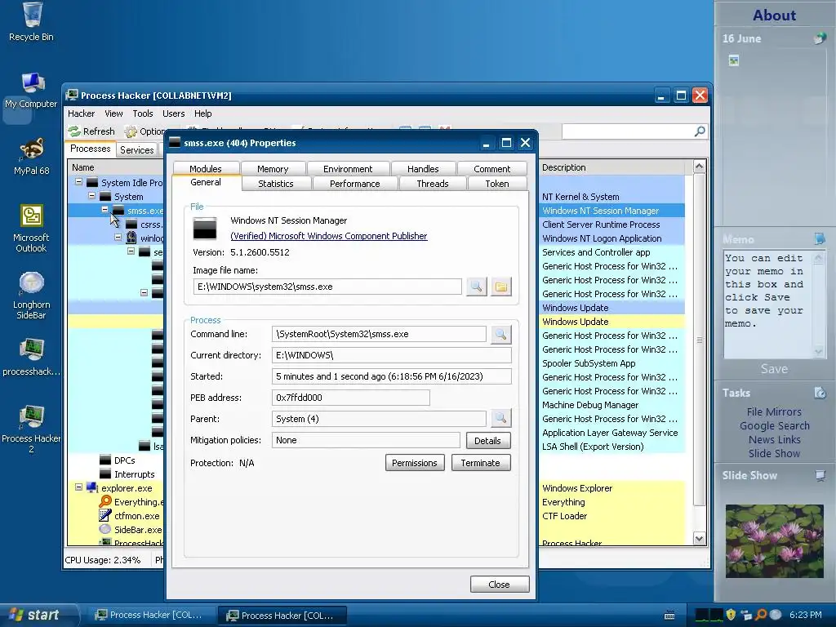Click Verified Microsoft Windows Component Publisher link
Screen dimensions: 836x627
click(328, 236)
